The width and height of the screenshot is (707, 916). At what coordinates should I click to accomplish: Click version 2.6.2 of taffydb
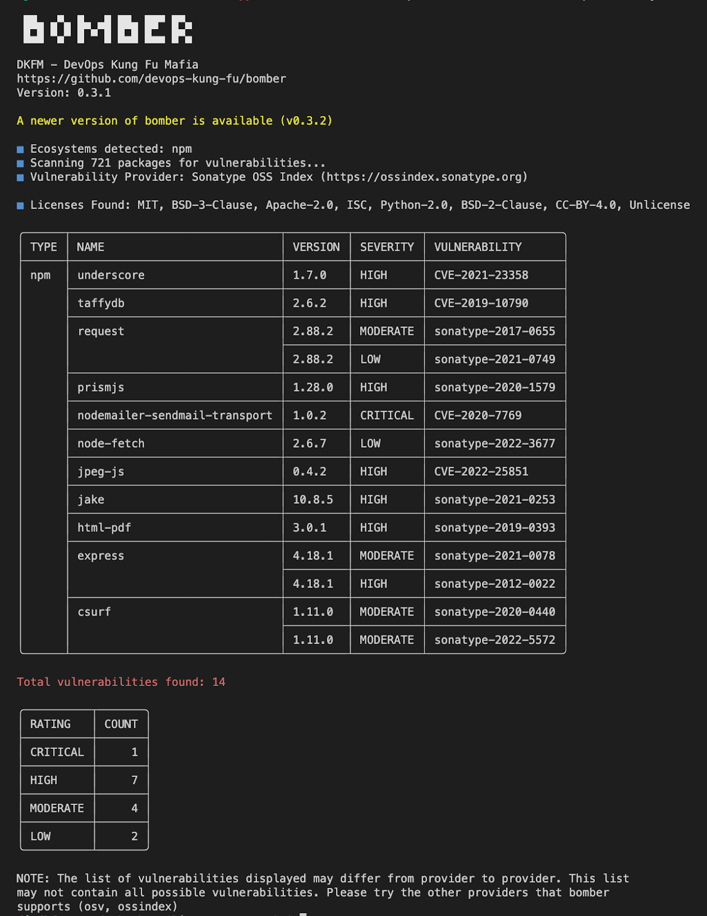coord(310,303)
